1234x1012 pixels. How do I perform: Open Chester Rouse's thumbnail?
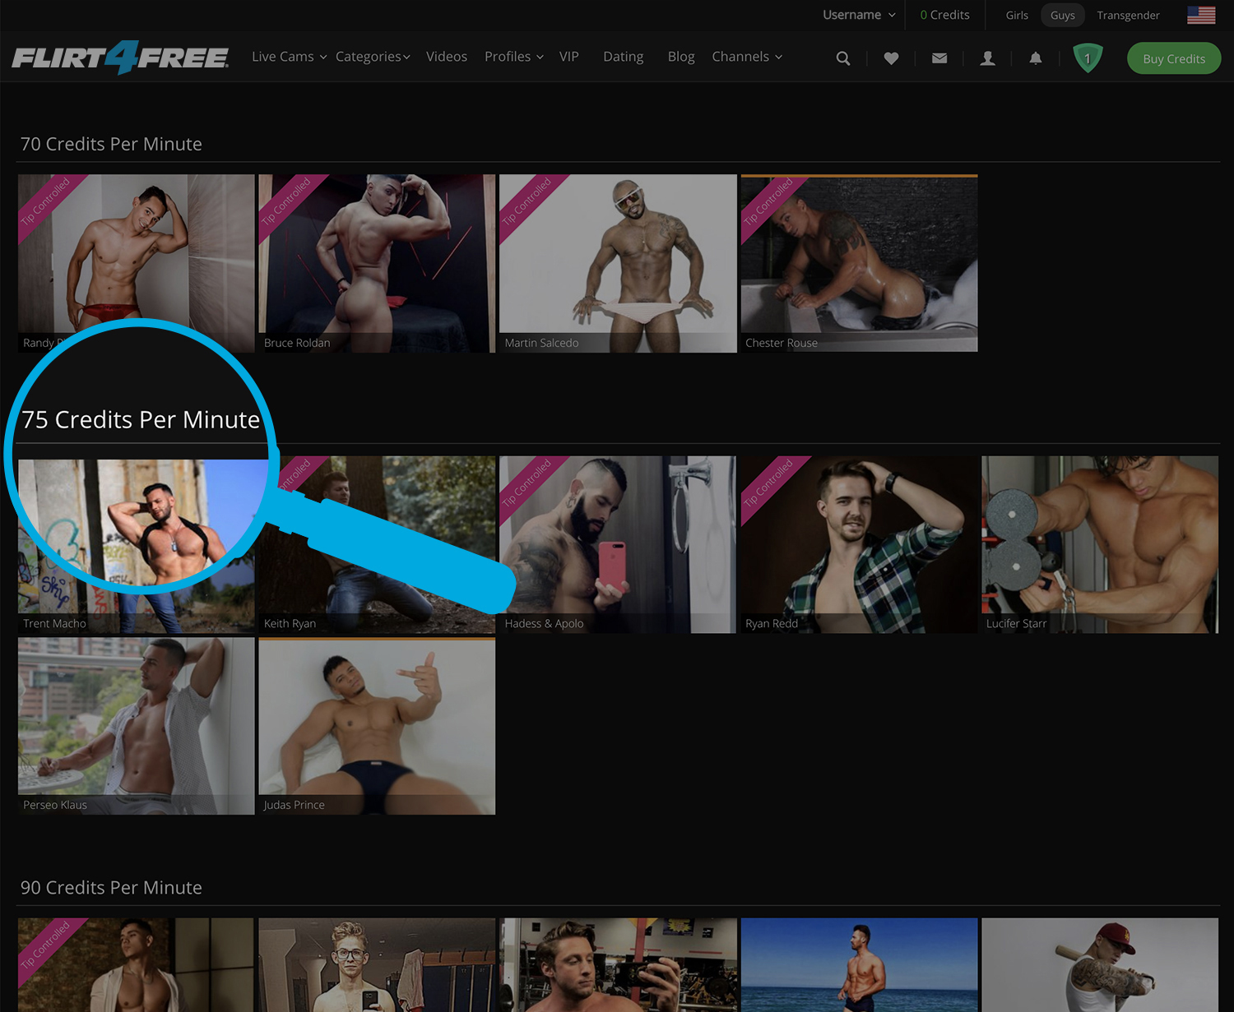click(x=859, y=263)
